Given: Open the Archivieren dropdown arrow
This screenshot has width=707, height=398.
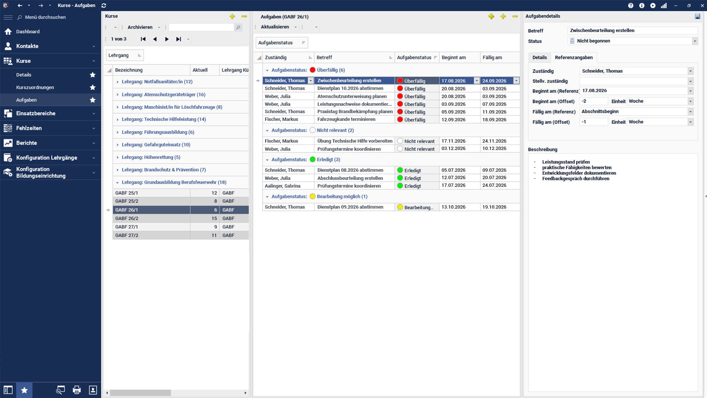Looking at the screenshot, I should coord(159,27).
